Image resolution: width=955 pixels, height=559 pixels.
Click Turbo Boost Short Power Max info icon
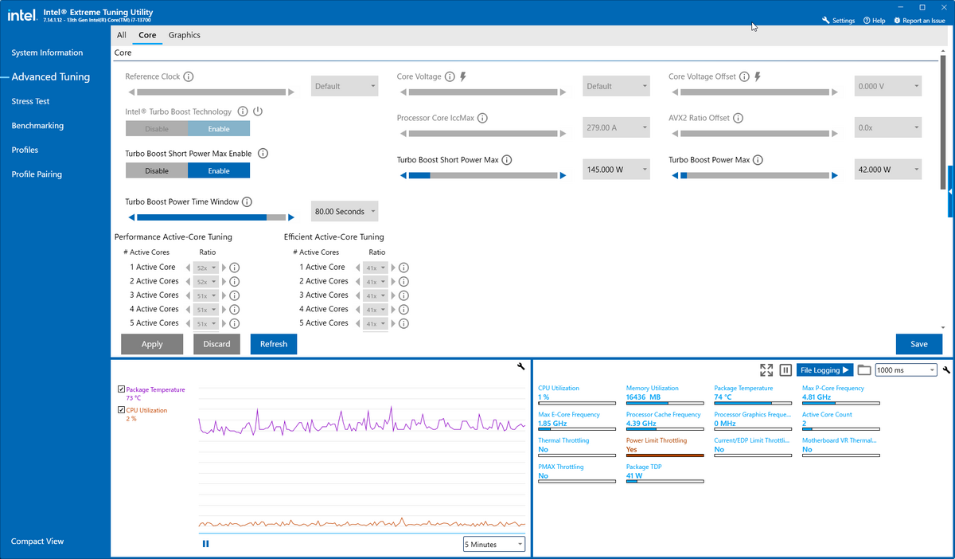507,160
